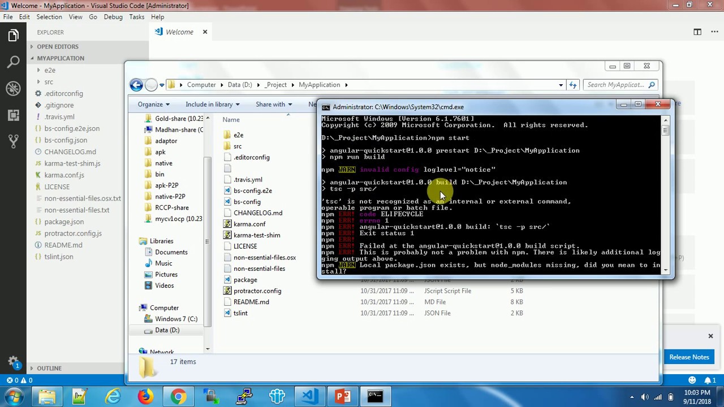The width and height of the screenshot is (724, 407).
Task: Click the cmd.exe title bar system icon
Action: click(325, 107)
